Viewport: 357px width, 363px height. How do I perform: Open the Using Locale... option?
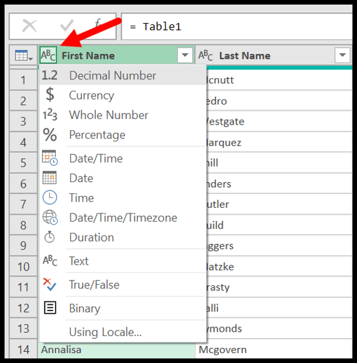tap(123, 332)
